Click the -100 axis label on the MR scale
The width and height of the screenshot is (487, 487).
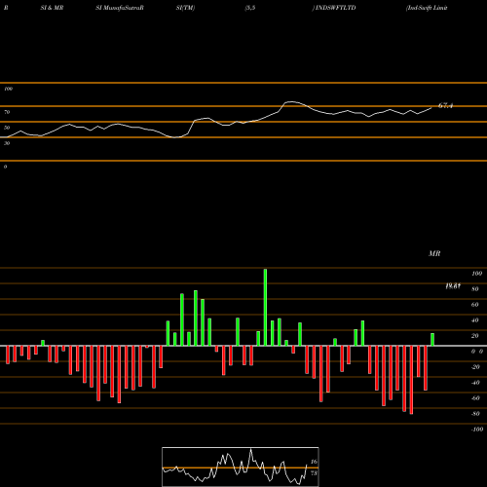click(477, 430)
